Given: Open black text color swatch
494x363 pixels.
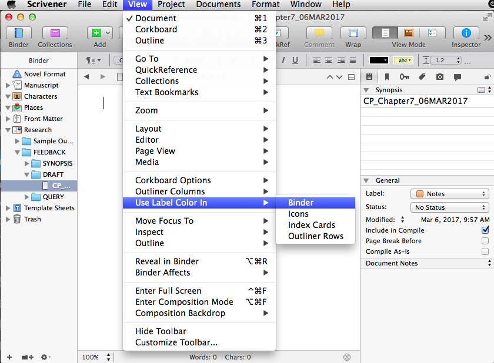Looking at the screenshot, I should pos(379,60).
